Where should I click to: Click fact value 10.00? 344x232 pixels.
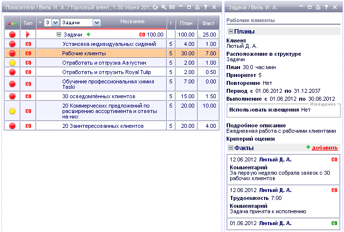click(209, 106)
